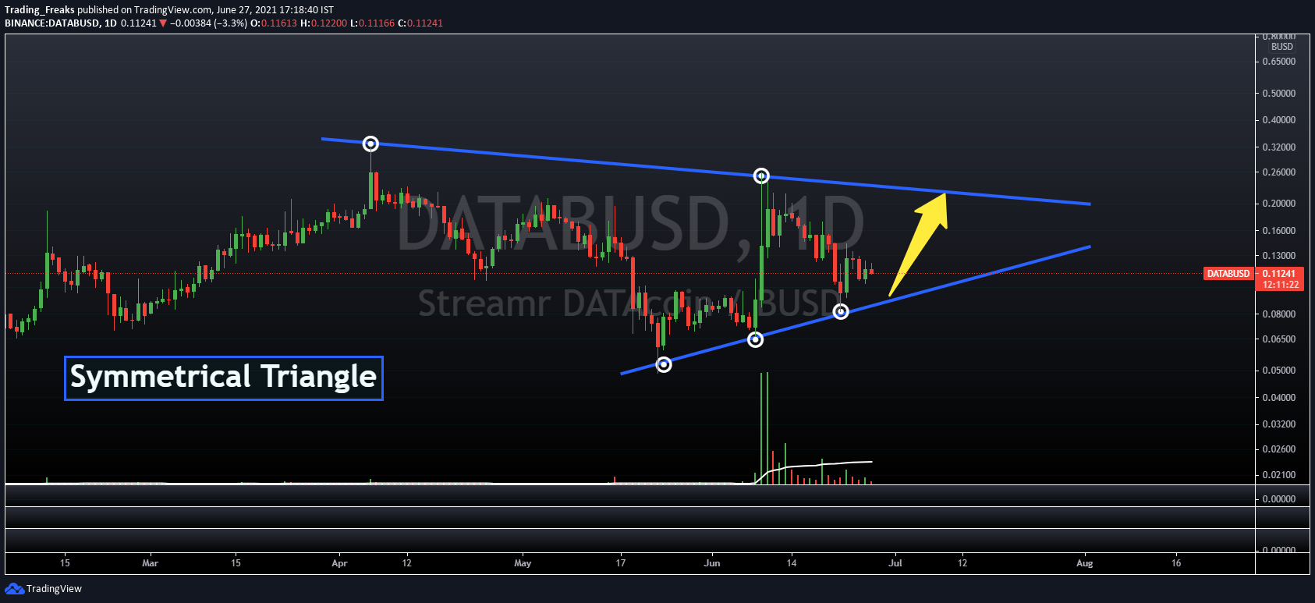Click the BUSD currency label on price axis
The image size is (1315, 603).
(x=1282, y=47)
